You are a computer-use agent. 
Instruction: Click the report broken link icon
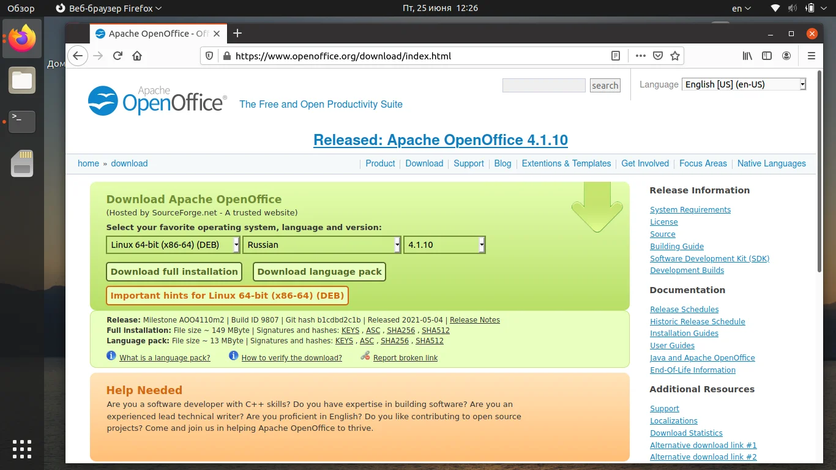point(365,356)
